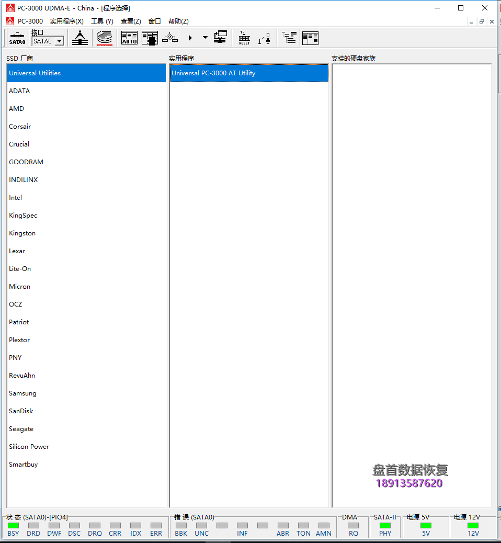Select Lexar vendor

(86, 251)
